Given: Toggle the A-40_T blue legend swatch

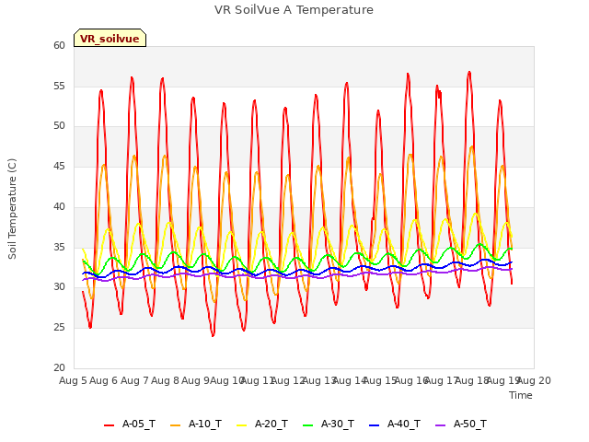Looking at the screenshot, I should (375, 425).
